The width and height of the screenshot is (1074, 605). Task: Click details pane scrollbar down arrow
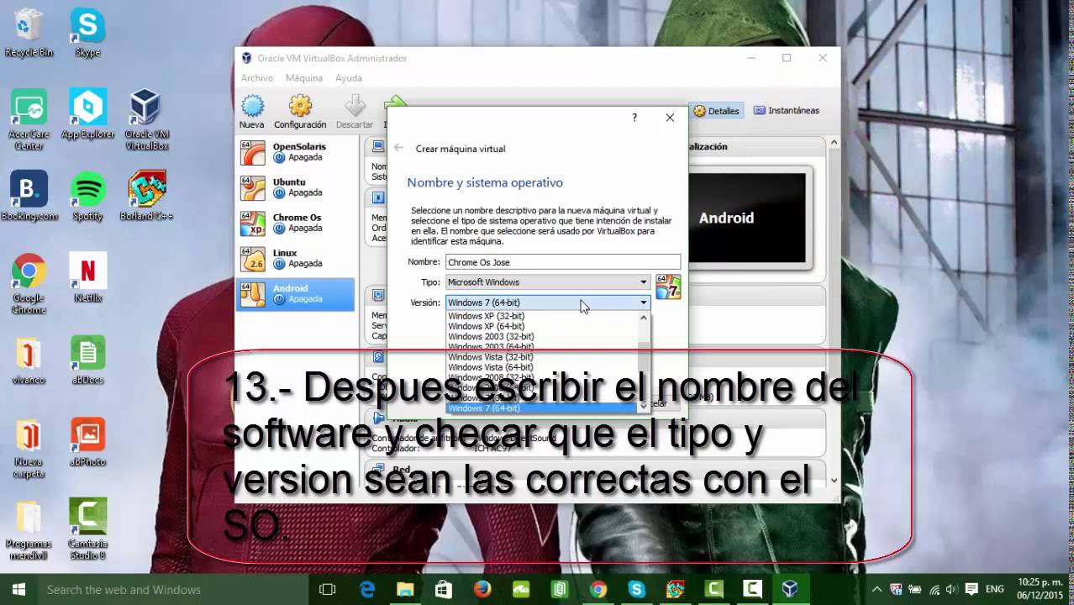pyautogui.click(x=834, y=481)
